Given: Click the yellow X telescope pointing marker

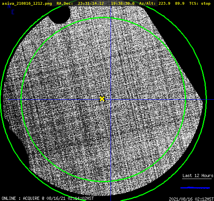Looking at the screenshot, I should tap(102, 99).
